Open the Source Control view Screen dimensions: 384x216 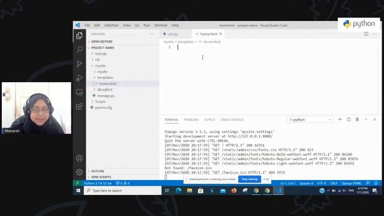coord(79,64)
